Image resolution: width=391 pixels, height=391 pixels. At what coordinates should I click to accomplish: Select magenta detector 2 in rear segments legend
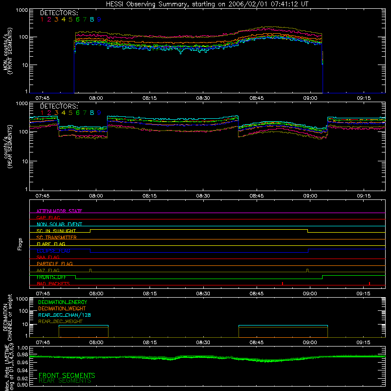49,113
